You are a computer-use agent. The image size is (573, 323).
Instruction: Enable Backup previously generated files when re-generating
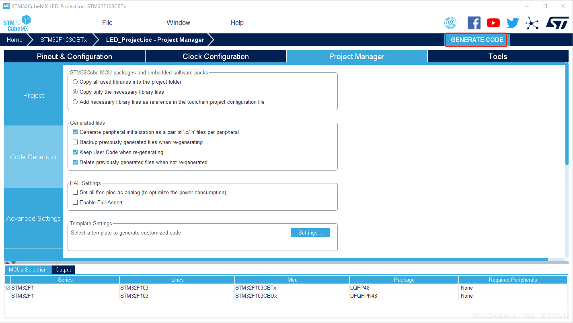click(75, 142)
